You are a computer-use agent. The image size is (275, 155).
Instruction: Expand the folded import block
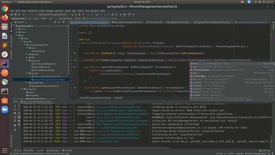click(90, 33)
